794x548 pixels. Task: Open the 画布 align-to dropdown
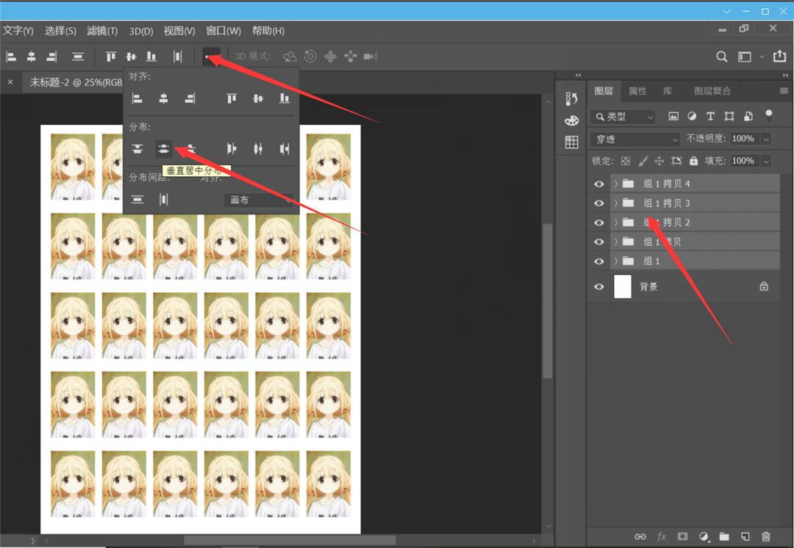tap(258, 200)
